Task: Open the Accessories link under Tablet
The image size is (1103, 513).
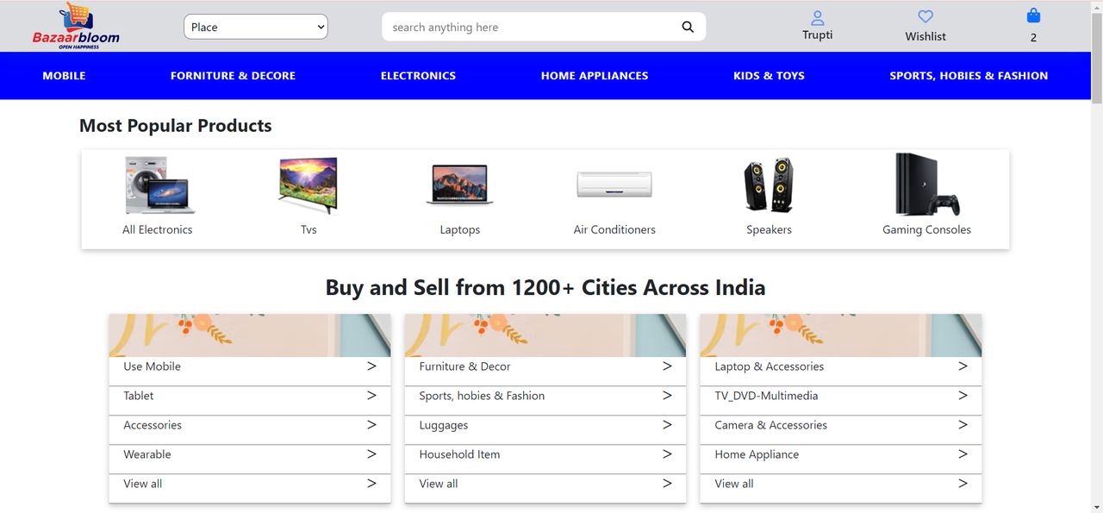Action: [x=153, y=425]
